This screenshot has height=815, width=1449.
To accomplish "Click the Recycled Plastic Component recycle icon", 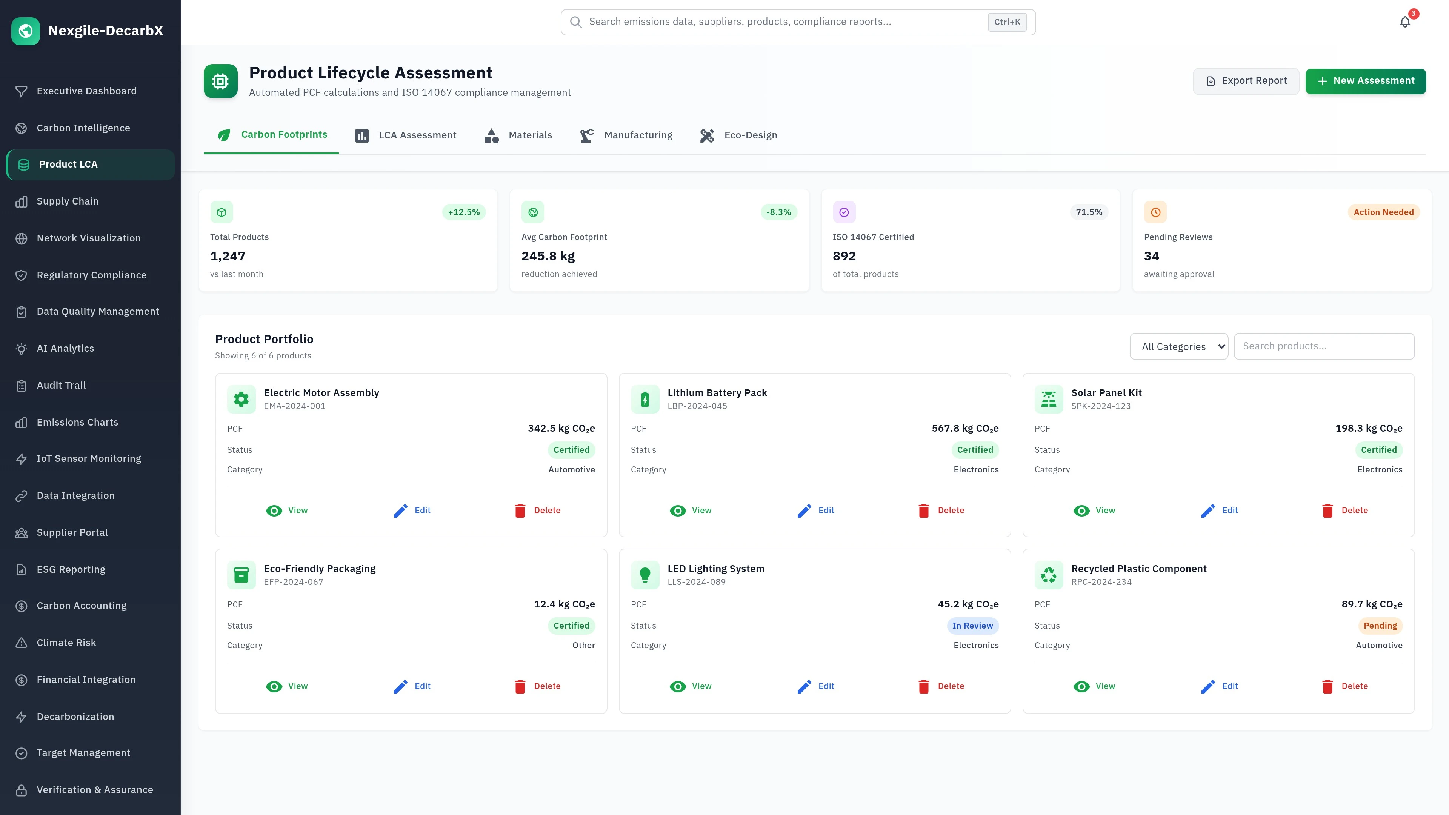I will pos(1049,575).
